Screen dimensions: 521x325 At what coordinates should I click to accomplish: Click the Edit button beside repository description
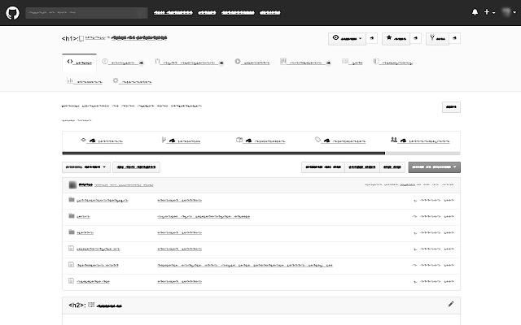pos(450,106)
